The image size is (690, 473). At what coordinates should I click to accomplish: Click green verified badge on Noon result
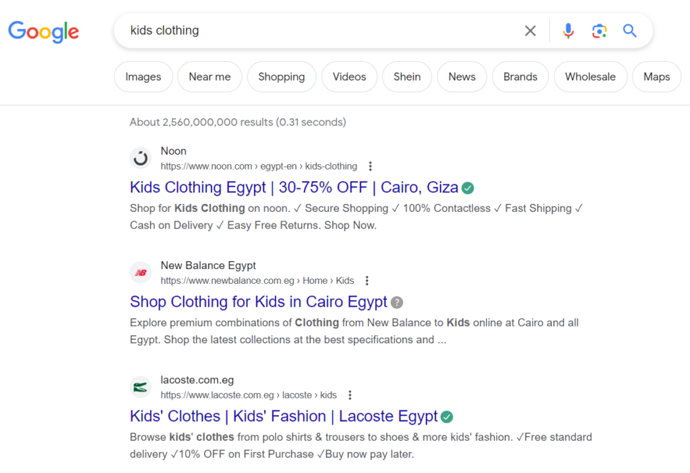click(x=468, y=188)
